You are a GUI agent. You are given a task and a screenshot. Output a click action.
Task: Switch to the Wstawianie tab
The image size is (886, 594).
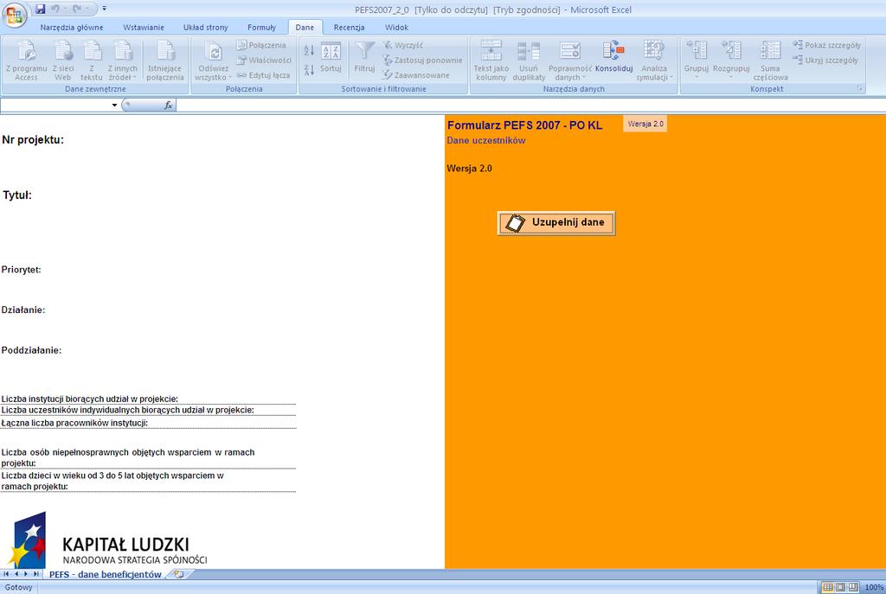[144, 27]
